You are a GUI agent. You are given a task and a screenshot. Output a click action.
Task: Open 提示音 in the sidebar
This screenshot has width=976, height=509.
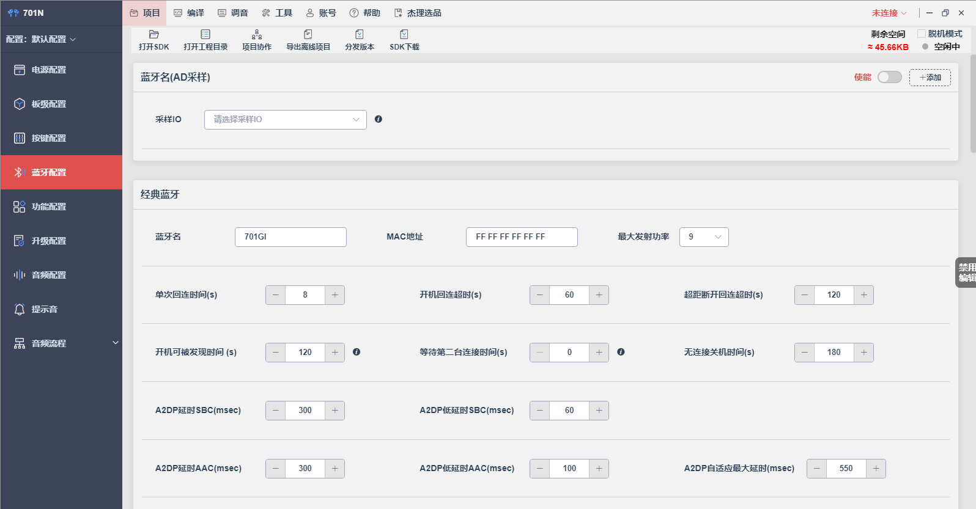pos(61,309)
